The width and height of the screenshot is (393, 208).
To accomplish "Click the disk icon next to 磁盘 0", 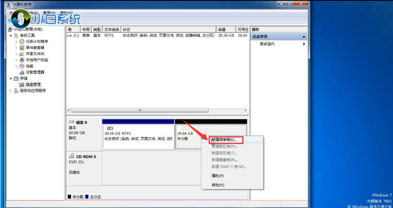I will pyautogui.click(x=72, y=122).
